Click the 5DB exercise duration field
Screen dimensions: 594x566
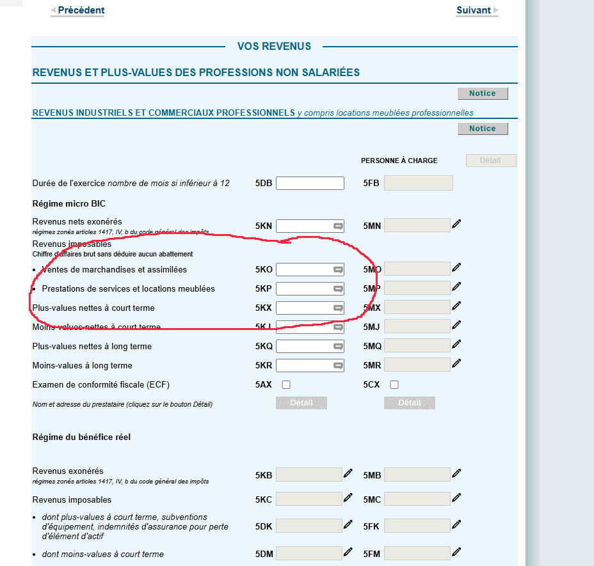(x=310, y=184)
